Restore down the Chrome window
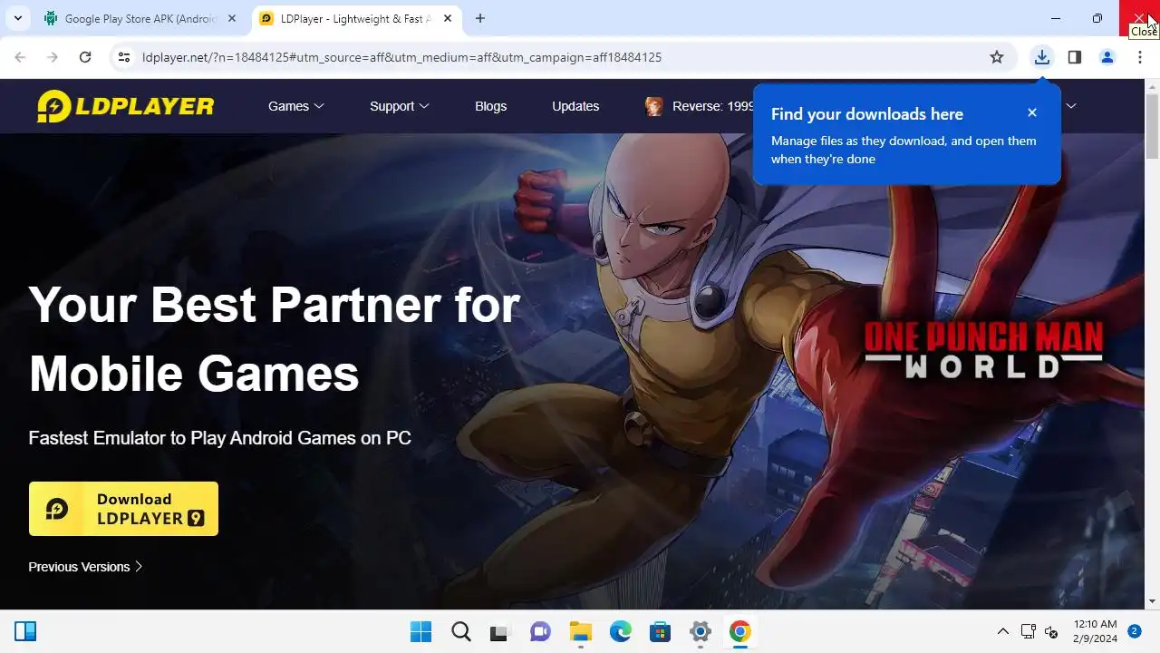The width and height of the screenshot is (1160, 653). pyautogui.click(x=1097, y=18)
